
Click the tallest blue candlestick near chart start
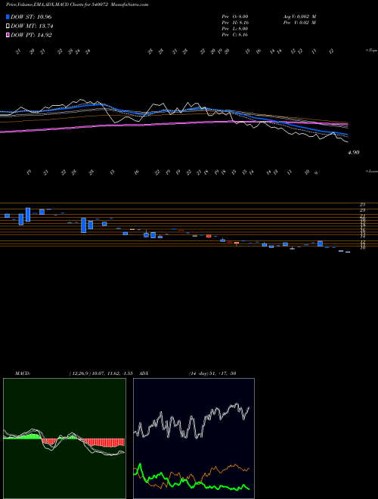[x=28, y=215]
